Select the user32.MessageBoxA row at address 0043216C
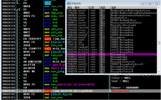This screenshot has width=161, height=100. point(112,50)
